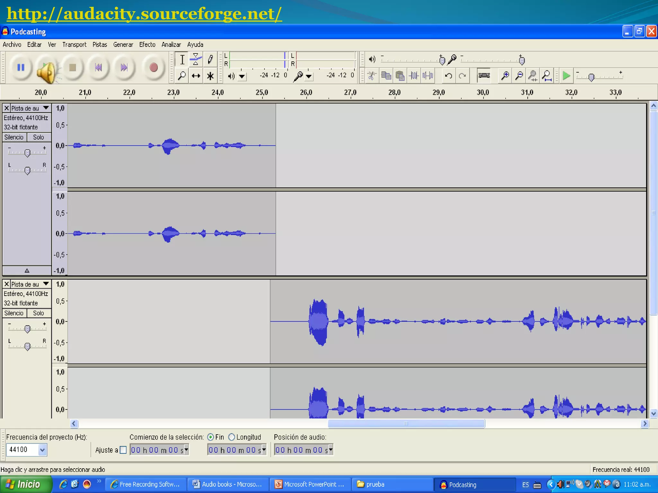Click the output volume slider thumb
The width and height of the screenshot is (658, 493).
click(x=442, y=60)
